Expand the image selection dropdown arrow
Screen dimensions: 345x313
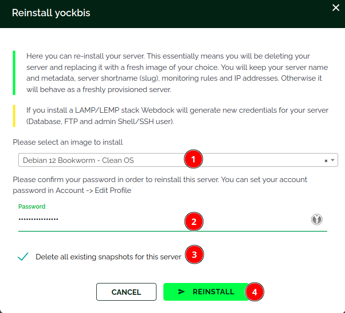tap(333, 160)
